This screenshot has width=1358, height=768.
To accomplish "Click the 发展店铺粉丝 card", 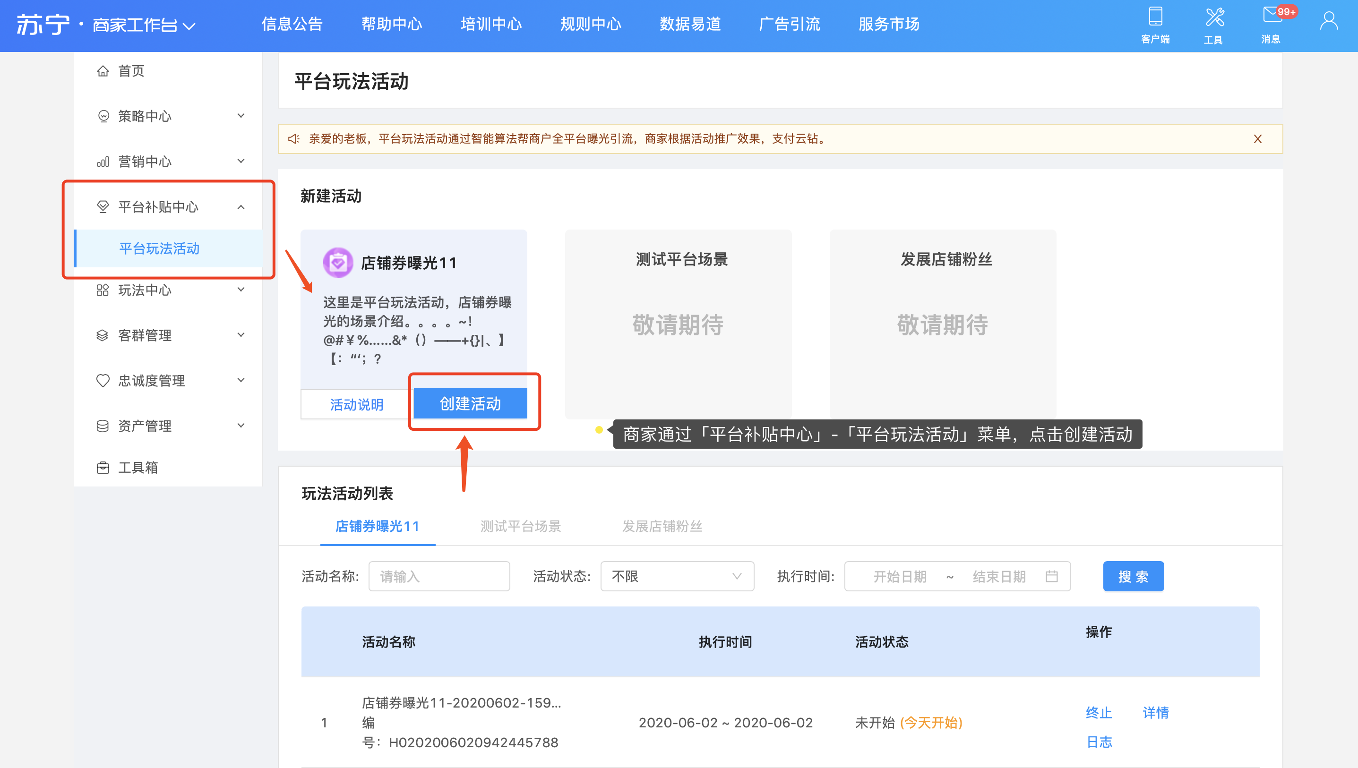I will click(943, 324).
